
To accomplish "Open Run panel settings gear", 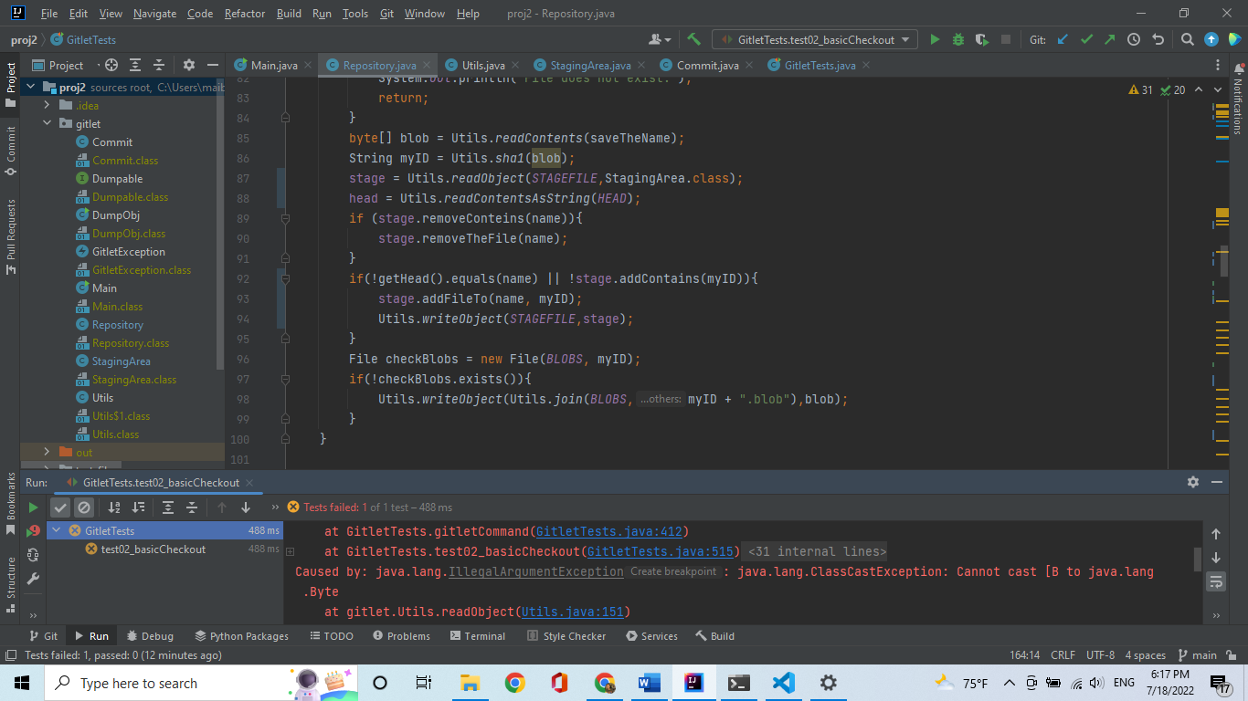I will (x=1192, y=482).
